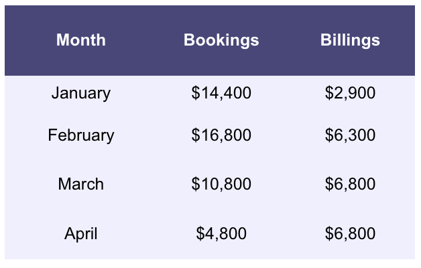Click empty space between March and $10,800

coord(147,184)
